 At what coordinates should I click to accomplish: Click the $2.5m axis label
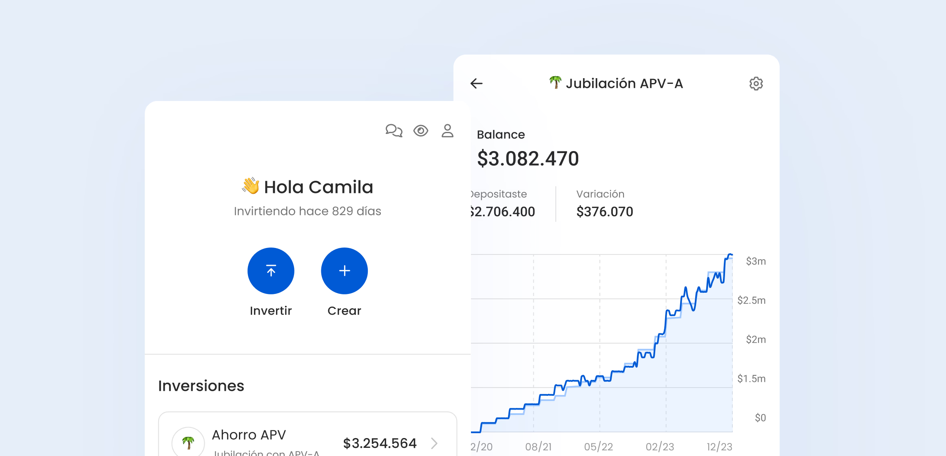[751, 300]
